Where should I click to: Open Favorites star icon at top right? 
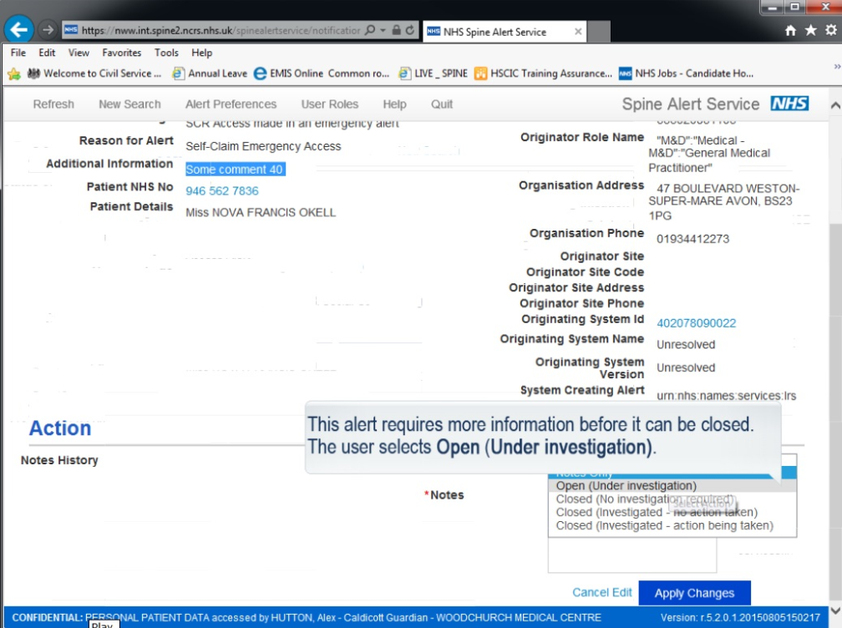(811, 30)
